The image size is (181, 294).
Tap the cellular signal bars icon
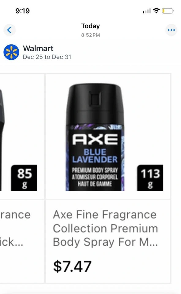[x=147, y=11]
